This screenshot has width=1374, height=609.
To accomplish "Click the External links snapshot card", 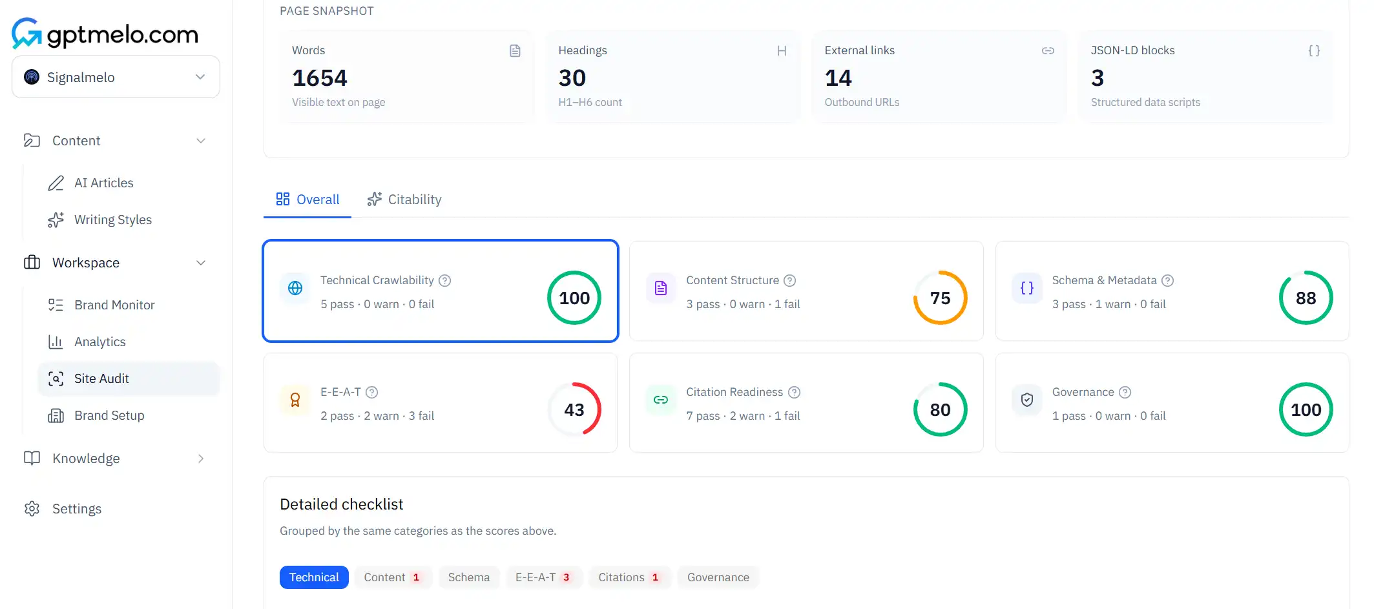I will 939,76.
